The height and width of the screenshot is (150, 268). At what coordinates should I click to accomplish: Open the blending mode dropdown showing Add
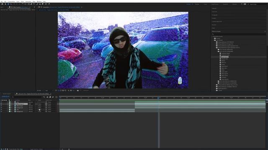pos(31,104)
